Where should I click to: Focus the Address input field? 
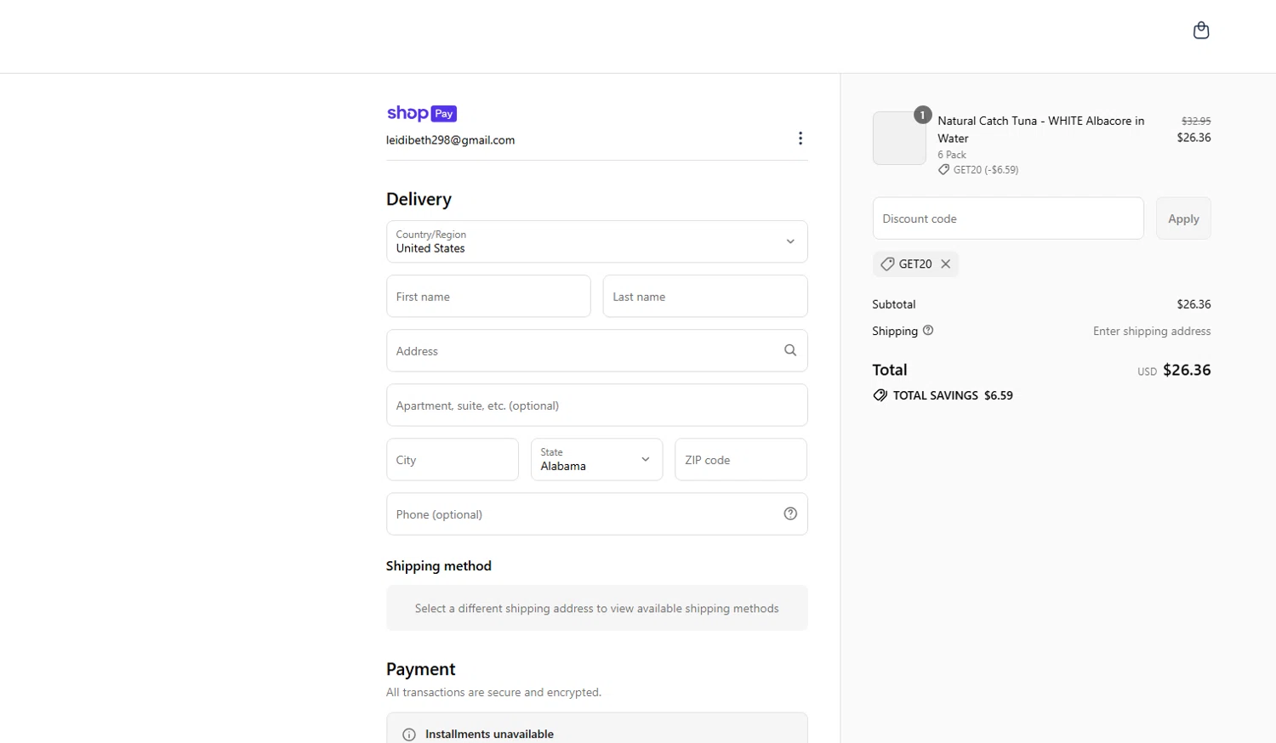[596, 350]
